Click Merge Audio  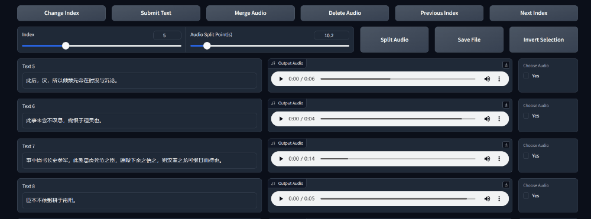[x=250, y=13]
